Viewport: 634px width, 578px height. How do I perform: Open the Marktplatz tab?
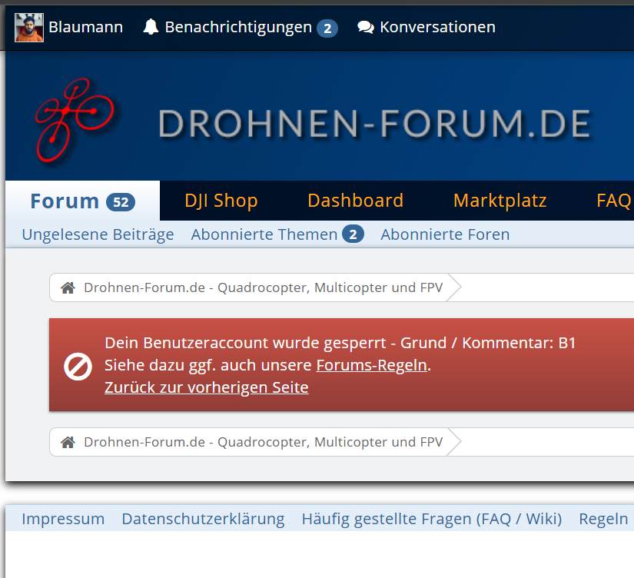pyautogui.click(x=500, y=201)
